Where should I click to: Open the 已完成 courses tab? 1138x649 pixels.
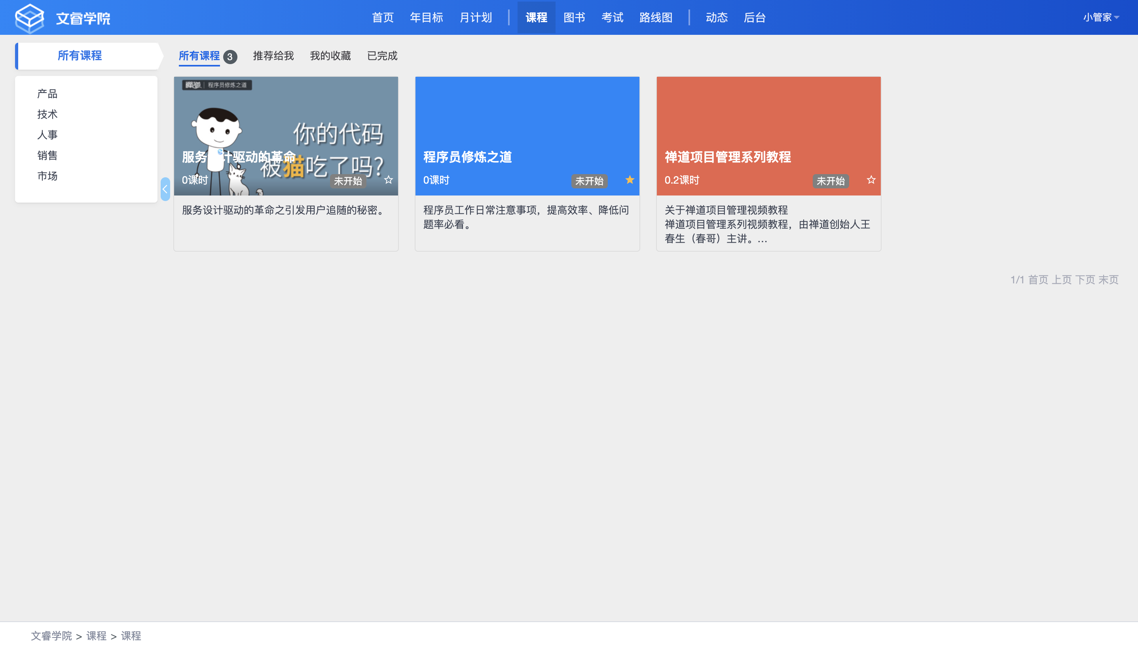tap(382, 56)
